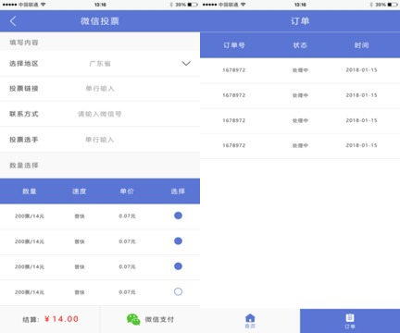Tap the 填写内容 section heading
Viewport: 400px width, 333px height.
pyautogui.click(x=24, y=43)
